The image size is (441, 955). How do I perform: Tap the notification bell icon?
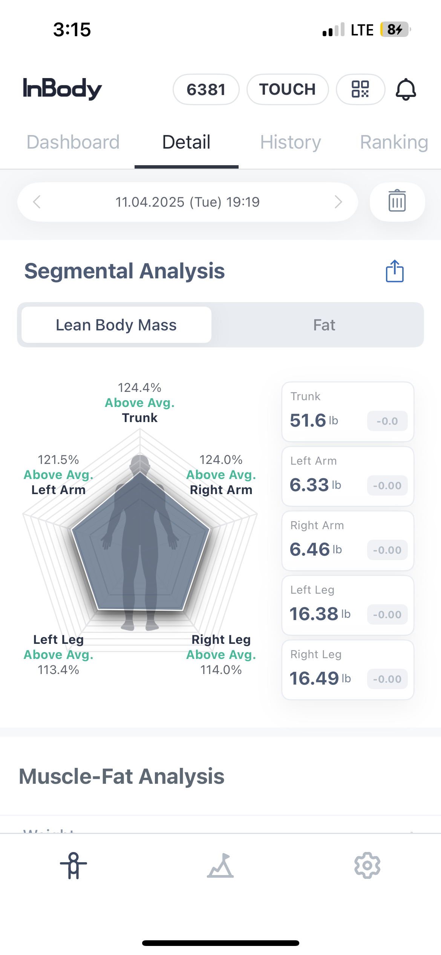(406, 89)
